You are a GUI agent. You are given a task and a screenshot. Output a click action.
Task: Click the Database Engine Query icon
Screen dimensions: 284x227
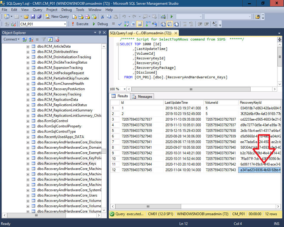pos(74,17)
